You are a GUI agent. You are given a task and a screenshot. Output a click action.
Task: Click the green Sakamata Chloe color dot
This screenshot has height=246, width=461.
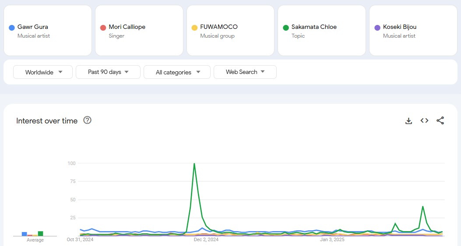pos(286,28)
